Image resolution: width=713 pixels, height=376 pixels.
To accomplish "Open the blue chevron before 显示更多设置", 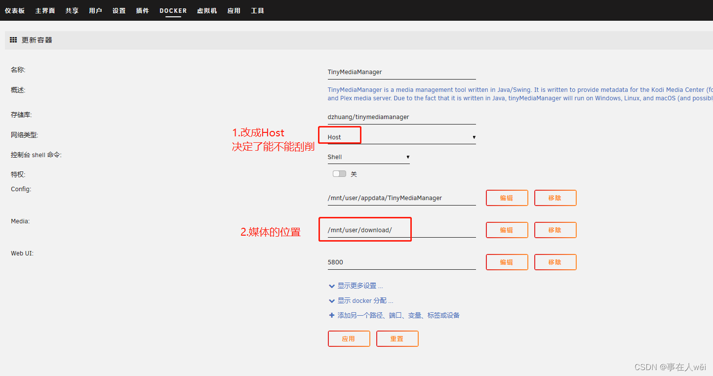I will tap(332, 286).
